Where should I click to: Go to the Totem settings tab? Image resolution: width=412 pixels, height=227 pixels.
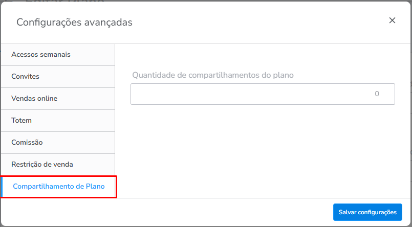pos(21,120)
